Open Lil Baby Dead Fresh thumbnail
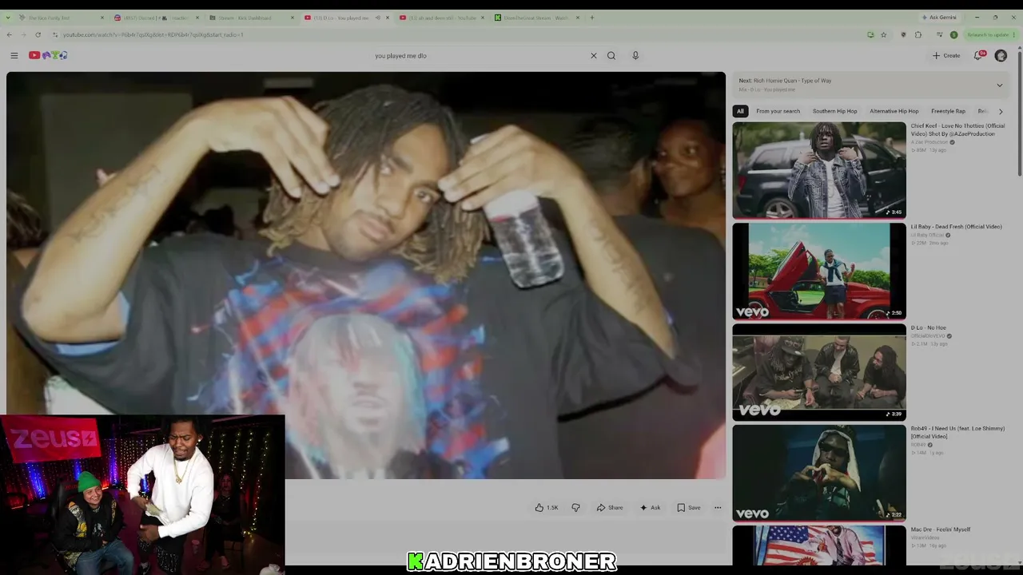 pos(819,271)
